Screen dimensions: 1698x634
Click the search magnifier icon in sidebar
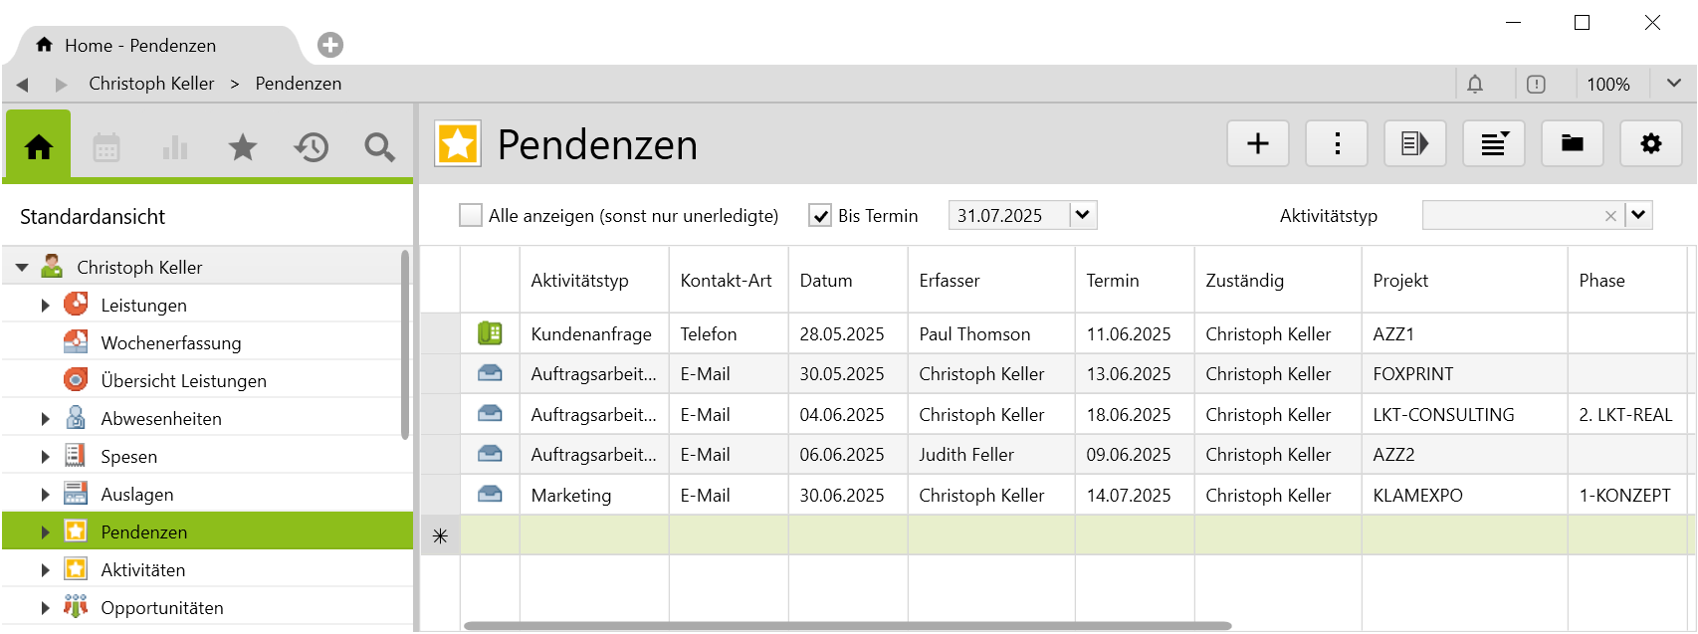coord(379,148)
